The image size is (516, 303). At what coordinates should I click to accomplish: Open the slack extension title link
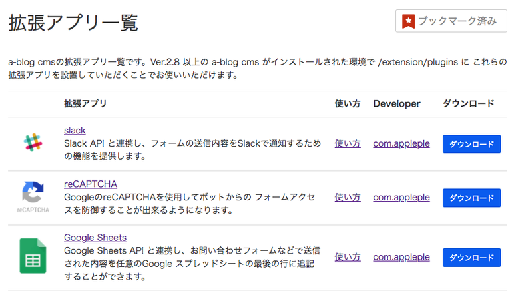tap(75, 130)
